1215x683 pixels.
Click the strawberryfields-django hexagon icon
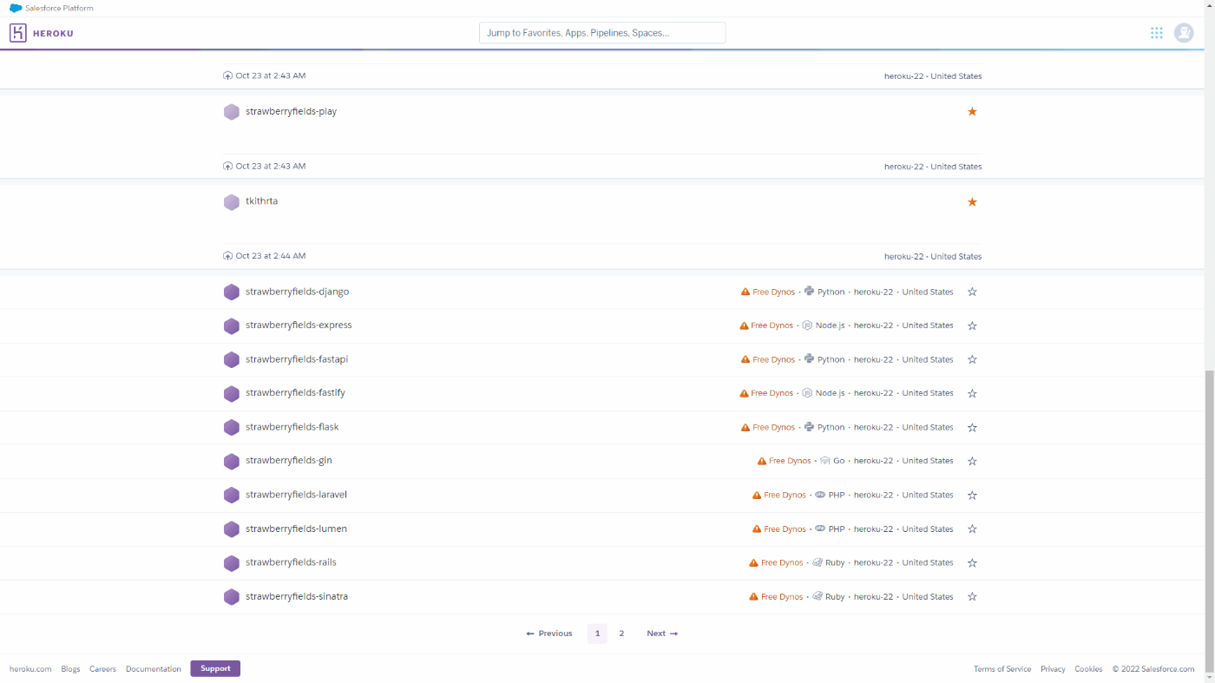(x=232, y=292)
